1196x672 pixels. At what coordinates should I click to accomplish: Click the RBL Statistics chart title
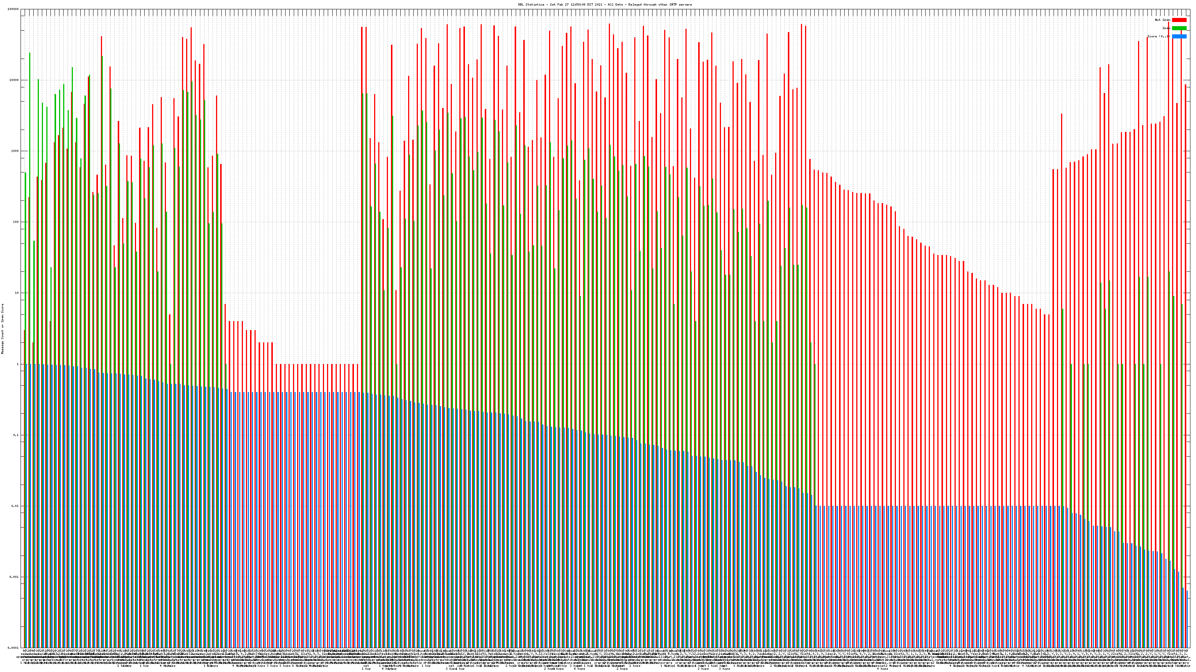pos(604,4)
